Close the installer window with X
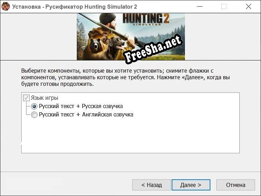 click(248, 6)
